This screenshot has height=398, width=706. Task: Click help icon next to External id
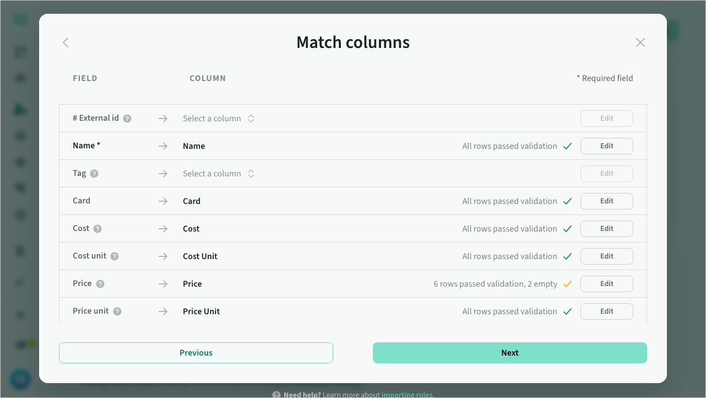(127, 119)
